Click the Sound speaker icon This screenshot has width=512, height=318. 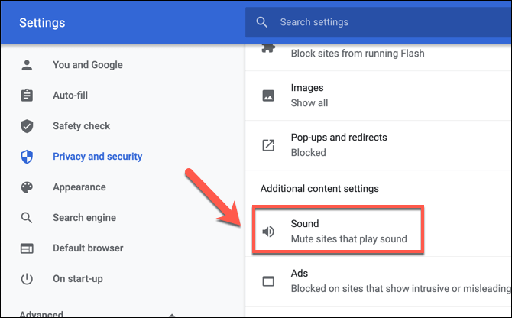pyautogui.click(x=268, y=232)
